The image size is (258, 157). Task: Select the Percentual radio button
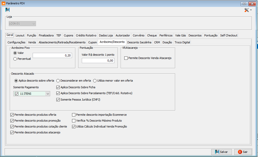coord(15,59)
